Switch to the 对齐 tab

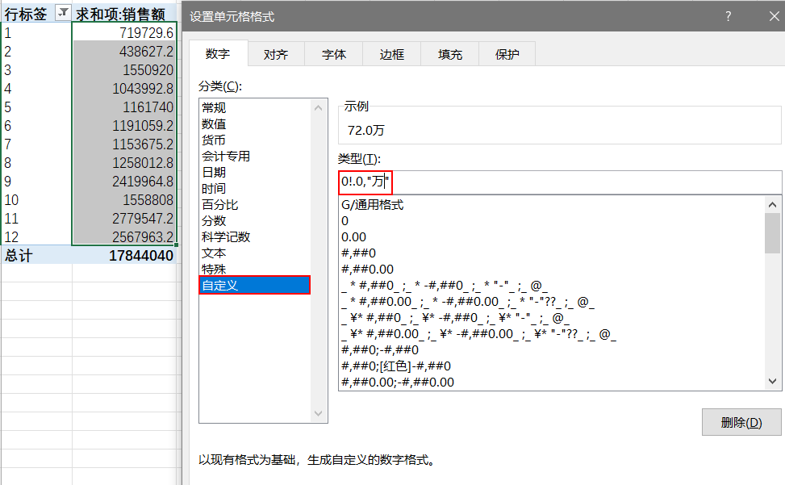(x=276, y=55)
